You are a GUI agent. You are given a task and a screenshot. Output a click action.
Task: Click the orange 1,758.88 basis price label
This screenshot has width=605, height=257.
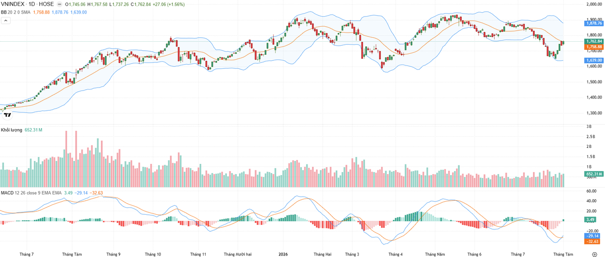(594, 47)
